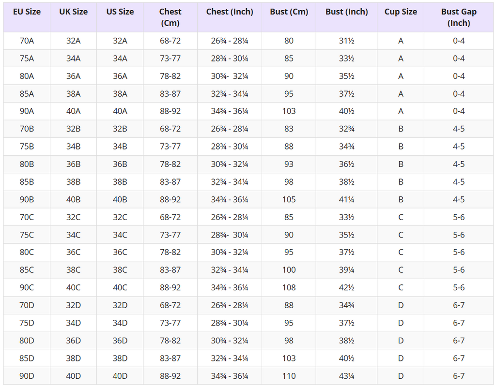
Task: Click the EU size cell "70C"
Action: click(27, 217)
